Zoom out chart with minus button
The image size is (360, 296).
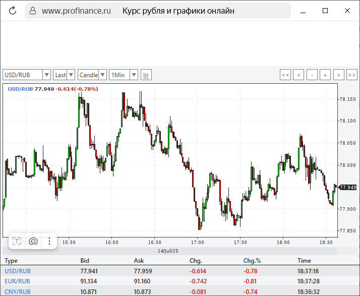click(312, 75)
